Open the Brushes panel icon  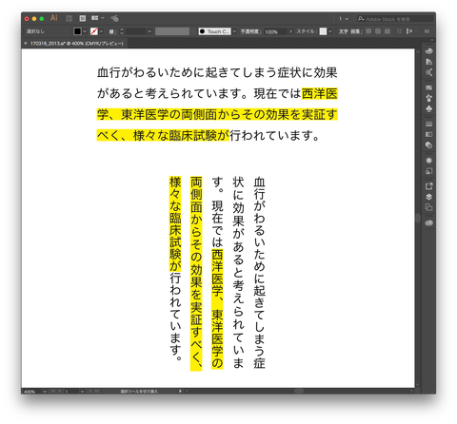tap(428, 98)
